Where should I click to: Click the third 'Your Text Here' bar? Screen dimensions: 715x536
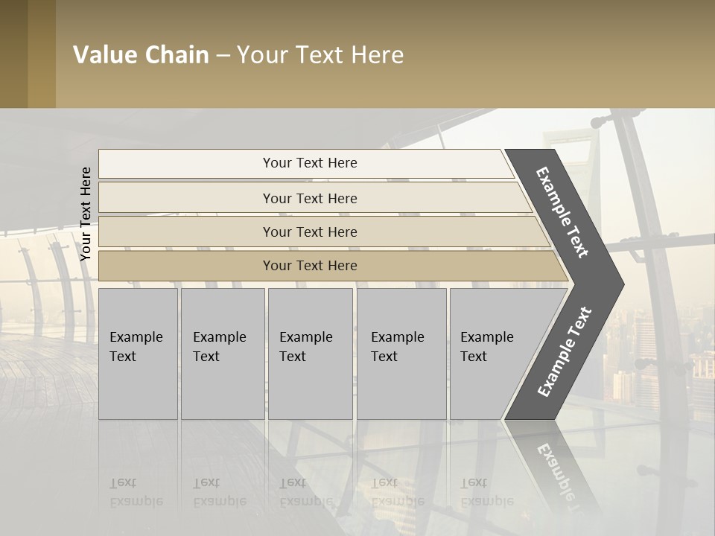[x=310, y=232]
